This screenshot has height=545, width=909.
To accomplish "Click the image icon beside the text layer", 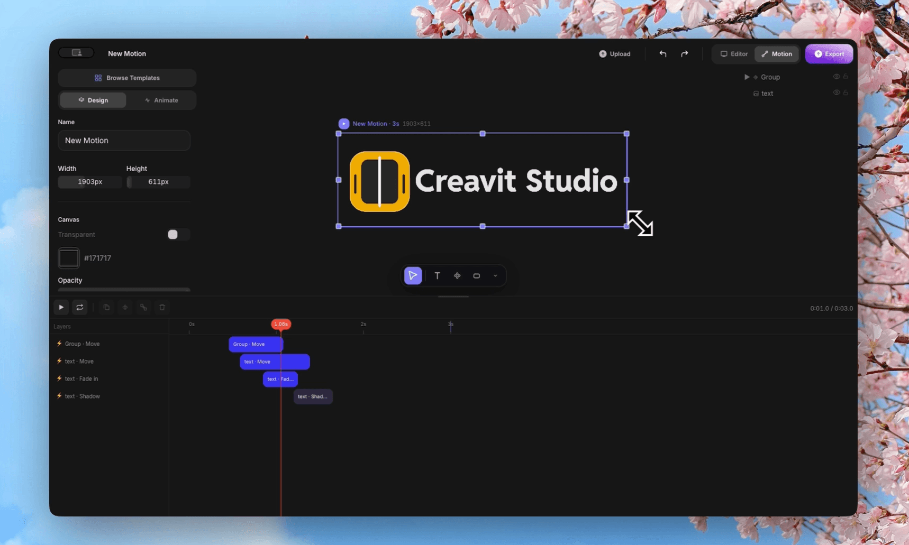I will coord(756,94).
